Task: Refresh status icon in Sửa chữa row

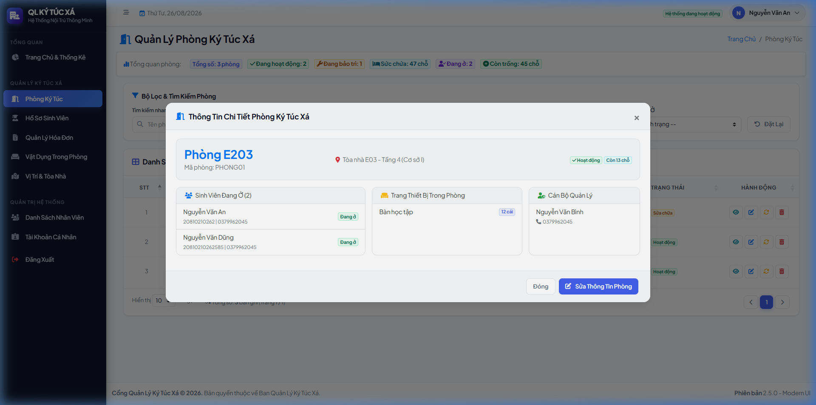Action: click(x=766, y=212)
